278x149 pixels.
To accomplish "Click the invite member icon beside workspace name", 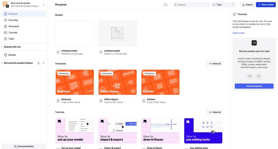I will [x=39, y=63].
